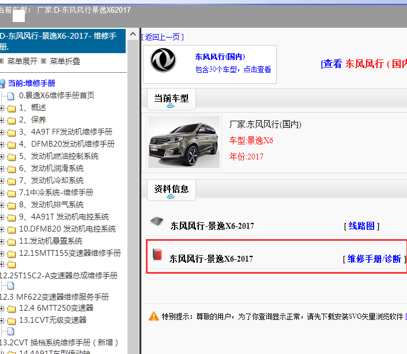This screenshot has width=407, height=354.
Task: Click the folder icon beside 1、概述
Action: pos(12,108)
